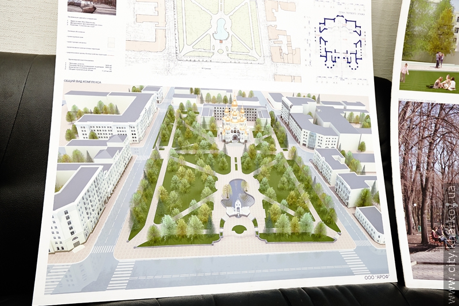This screenshot has width=459, height=306.
Task: Click the golden-domed cathedral in the rendering
Action: pos(235,122)
